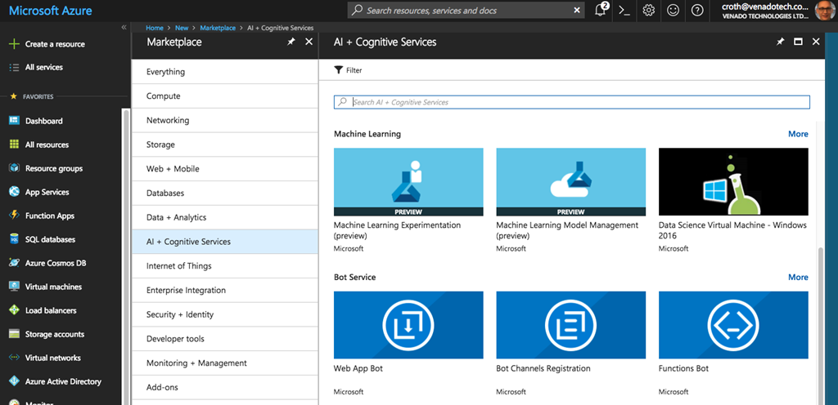The width and height of the screenshot is (838, 405).
Task: Click the All services list icon
Action: click(x=15, y=67)
